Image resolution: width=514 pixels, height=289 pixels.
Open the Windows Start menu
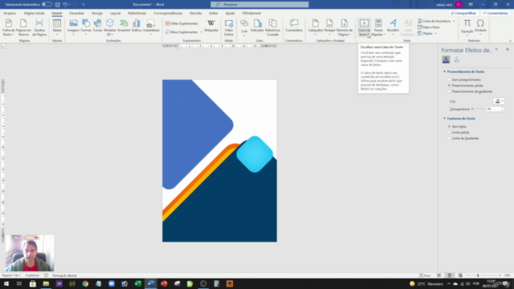6,283
